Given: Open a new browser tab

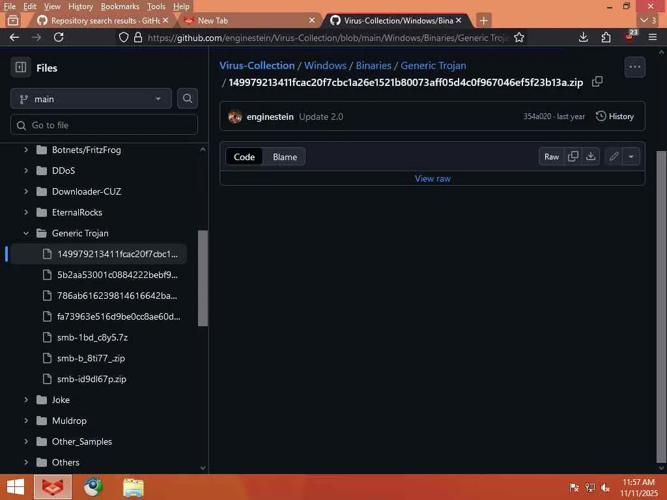Looking at the screenshot, I should point(484,20).
